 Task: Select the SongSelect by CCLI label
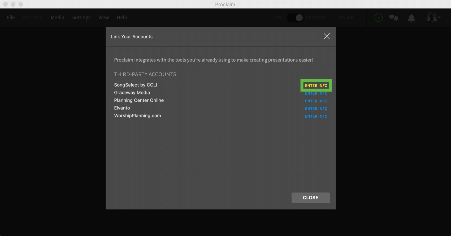pos(136,85)
